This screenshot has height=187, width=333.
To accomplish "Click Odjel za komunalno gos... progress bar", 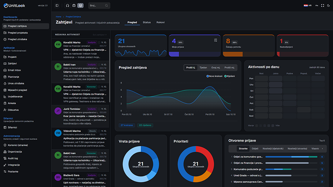I will click(291, 157).
